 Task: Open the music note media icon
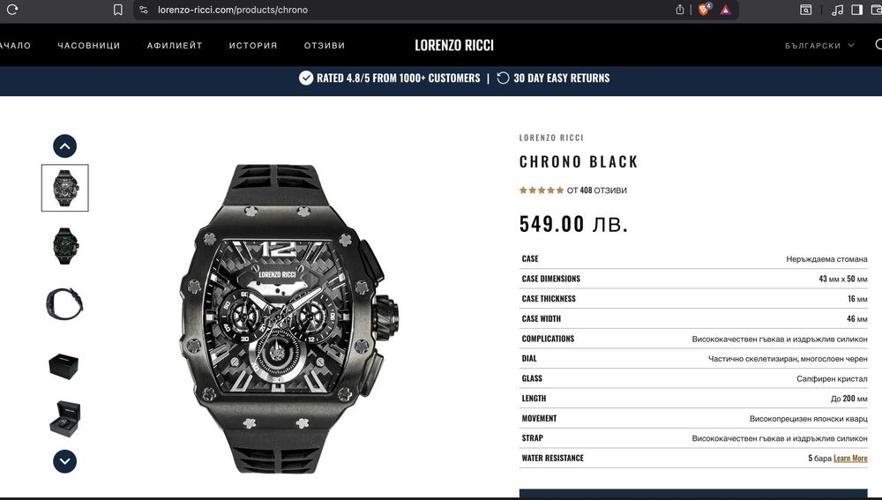tap(838, 10)
